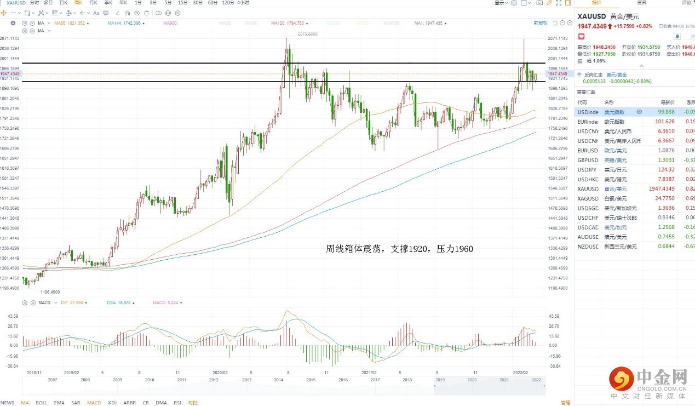Enter fullscreen chart mode
This screenshot has height=406, width=695.
(559, 3)
